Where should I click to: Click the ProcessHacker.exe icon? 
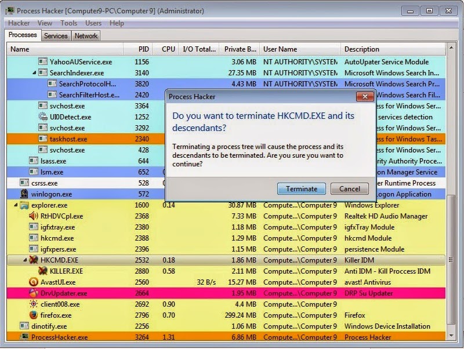tap(24, 337)
